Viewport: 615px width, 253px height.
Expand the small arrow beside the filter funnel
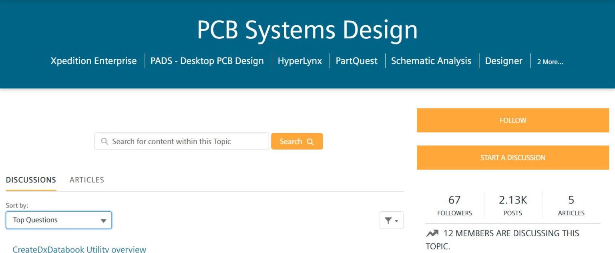[396, 221]
